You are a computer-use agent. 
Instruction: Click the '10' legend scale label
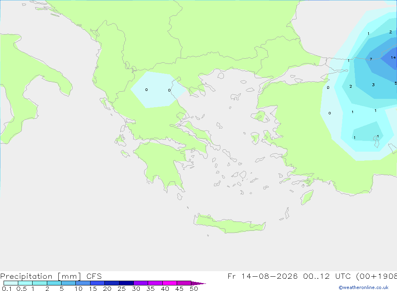[78, 289]
